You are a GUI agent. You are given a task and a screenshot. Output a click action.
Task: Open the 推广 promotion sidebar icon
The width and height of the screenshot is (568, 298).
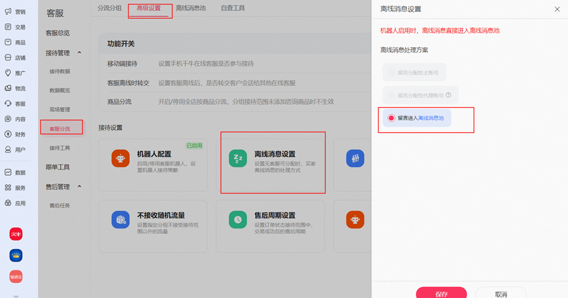8,73
